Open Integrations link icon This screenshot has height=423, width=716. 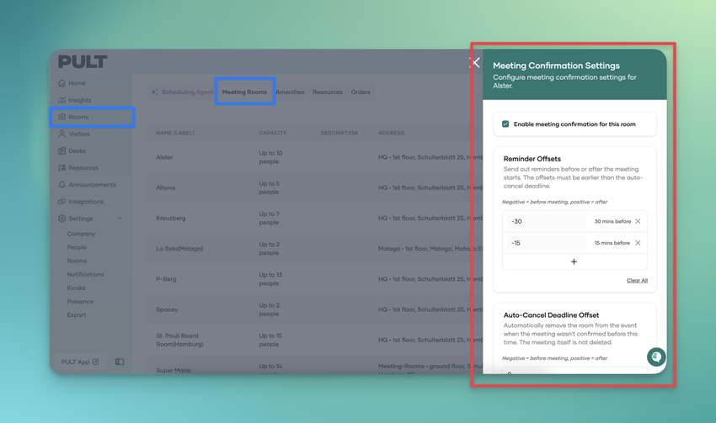tap(62, 202)
